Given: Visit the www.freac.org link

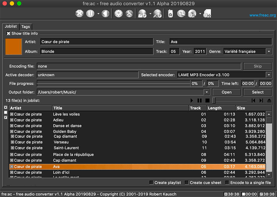Looking at the screenshot, I should tap(262, 15).
